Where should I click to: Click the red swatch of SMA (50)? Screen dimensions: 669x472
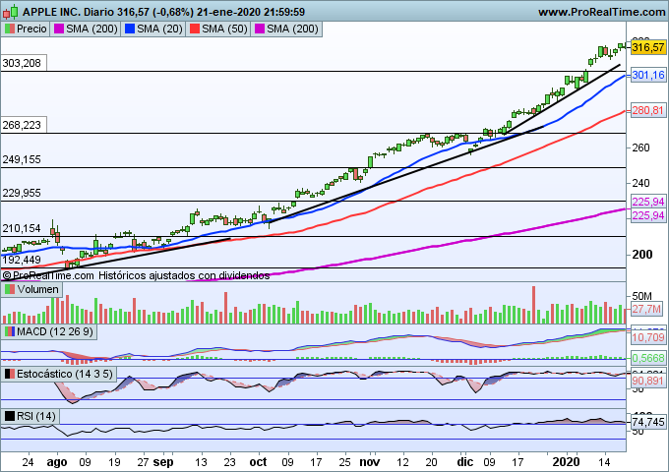[195, 29]
